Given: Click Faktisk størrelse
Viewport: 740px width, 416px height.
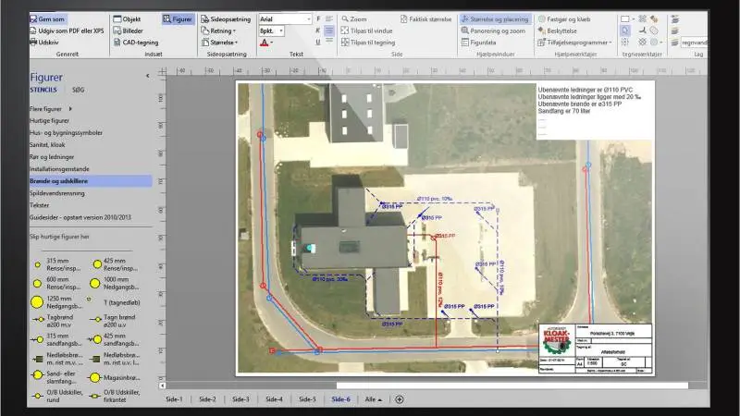Looking at the screenshot, I should click(x=425, y=18).
